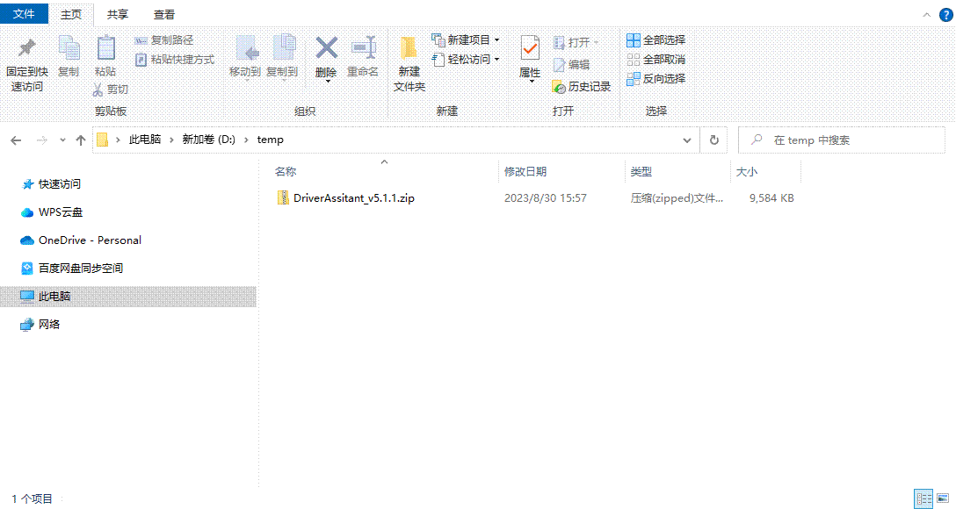Open the 文件 menu tab
This screenshot has width=956, height=509.
click(x=24, y=13)
